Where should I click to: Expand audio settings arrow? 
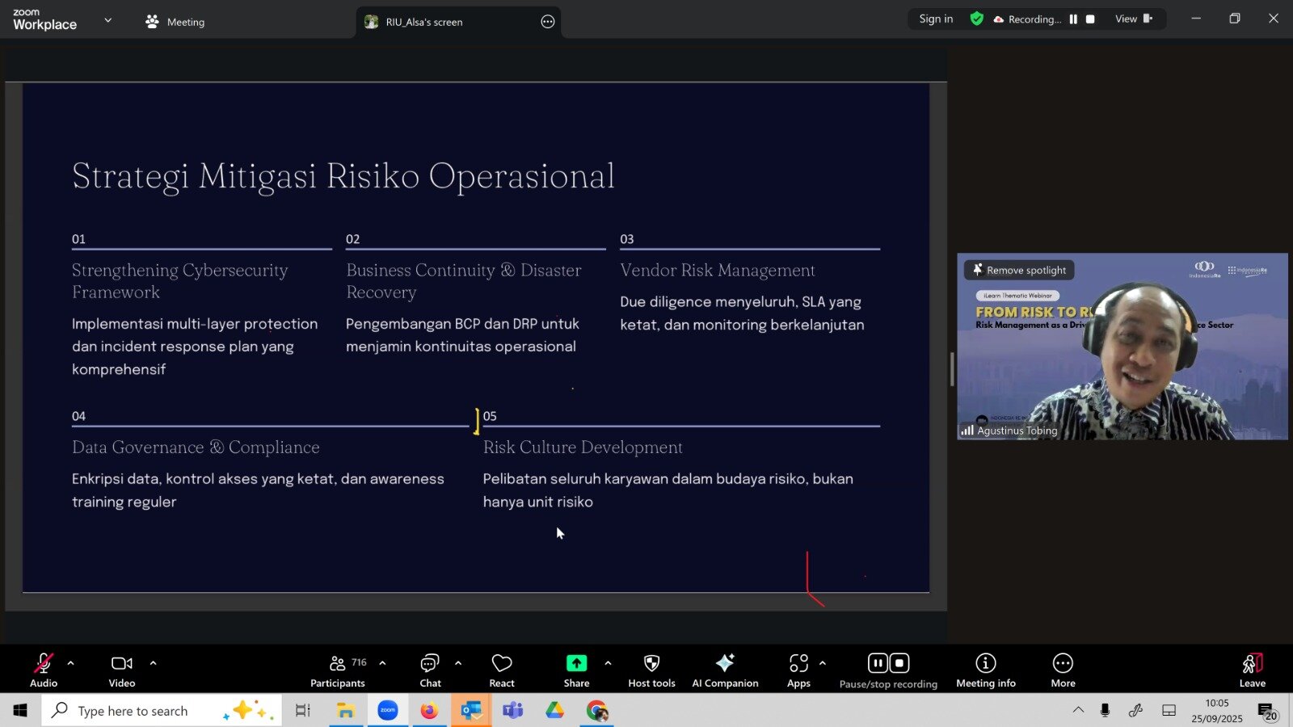click(71, 663)
